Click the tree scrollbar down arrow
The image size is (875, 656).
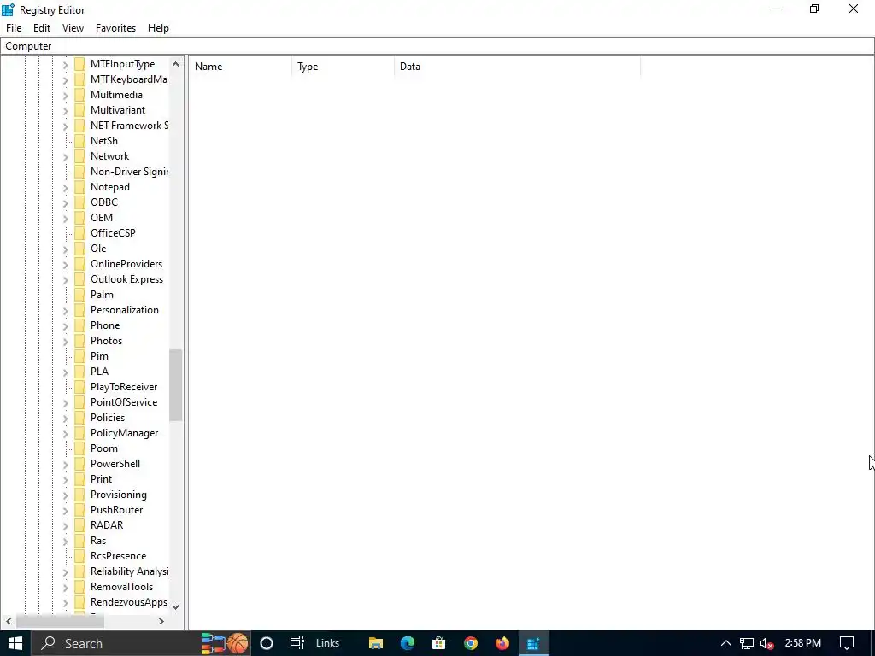pyautogui.click(x=176, y=607)
